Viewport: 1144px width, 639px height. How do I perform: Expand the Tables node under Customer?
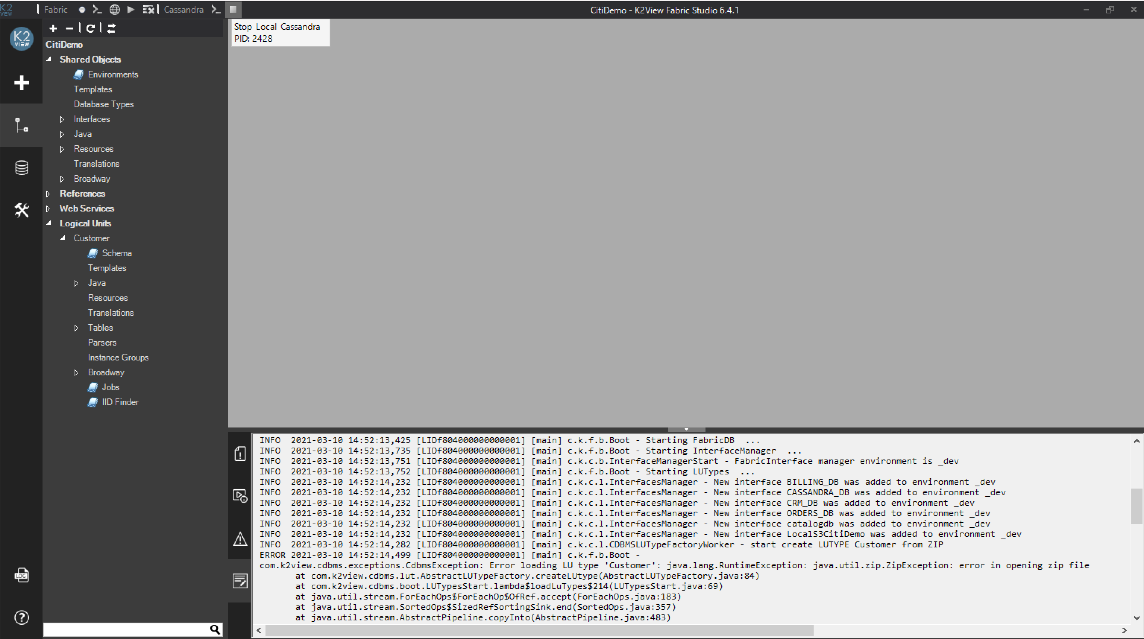76,328
